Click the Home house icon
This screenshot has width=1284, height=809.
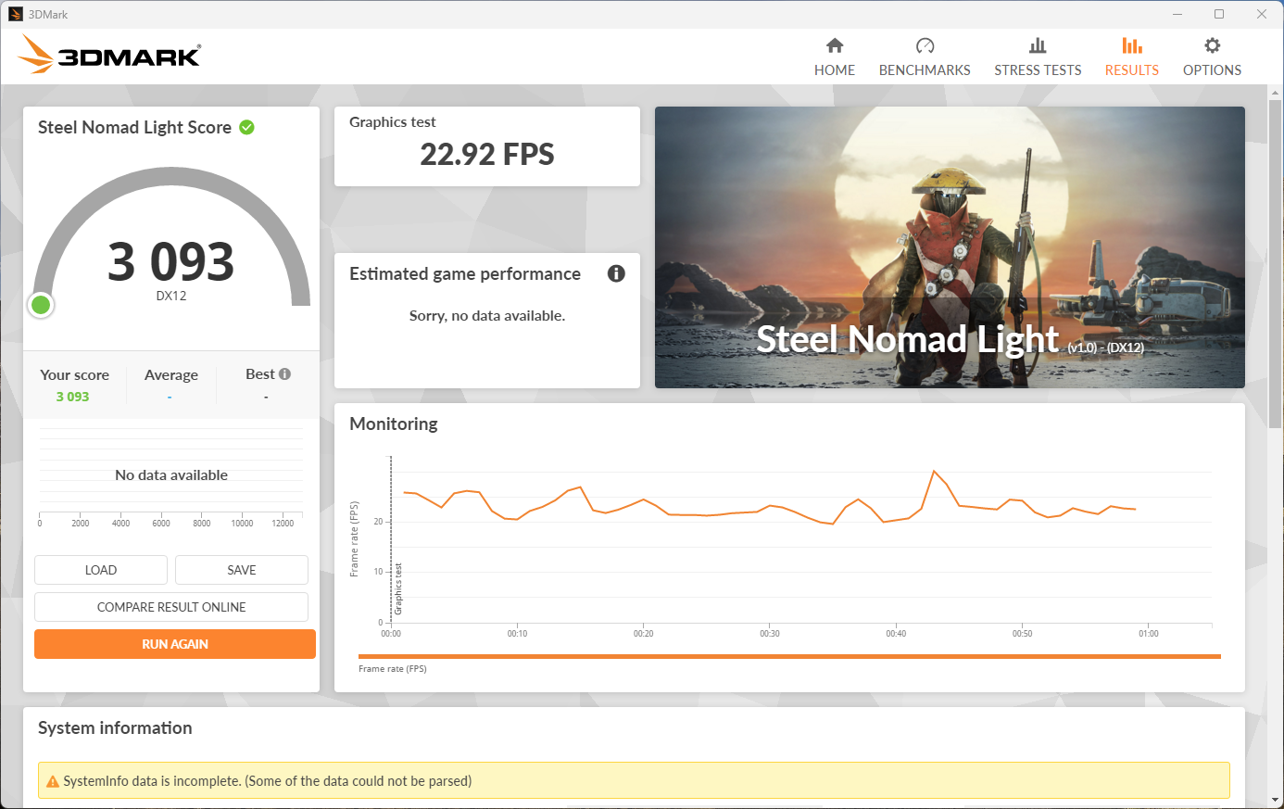835,45
